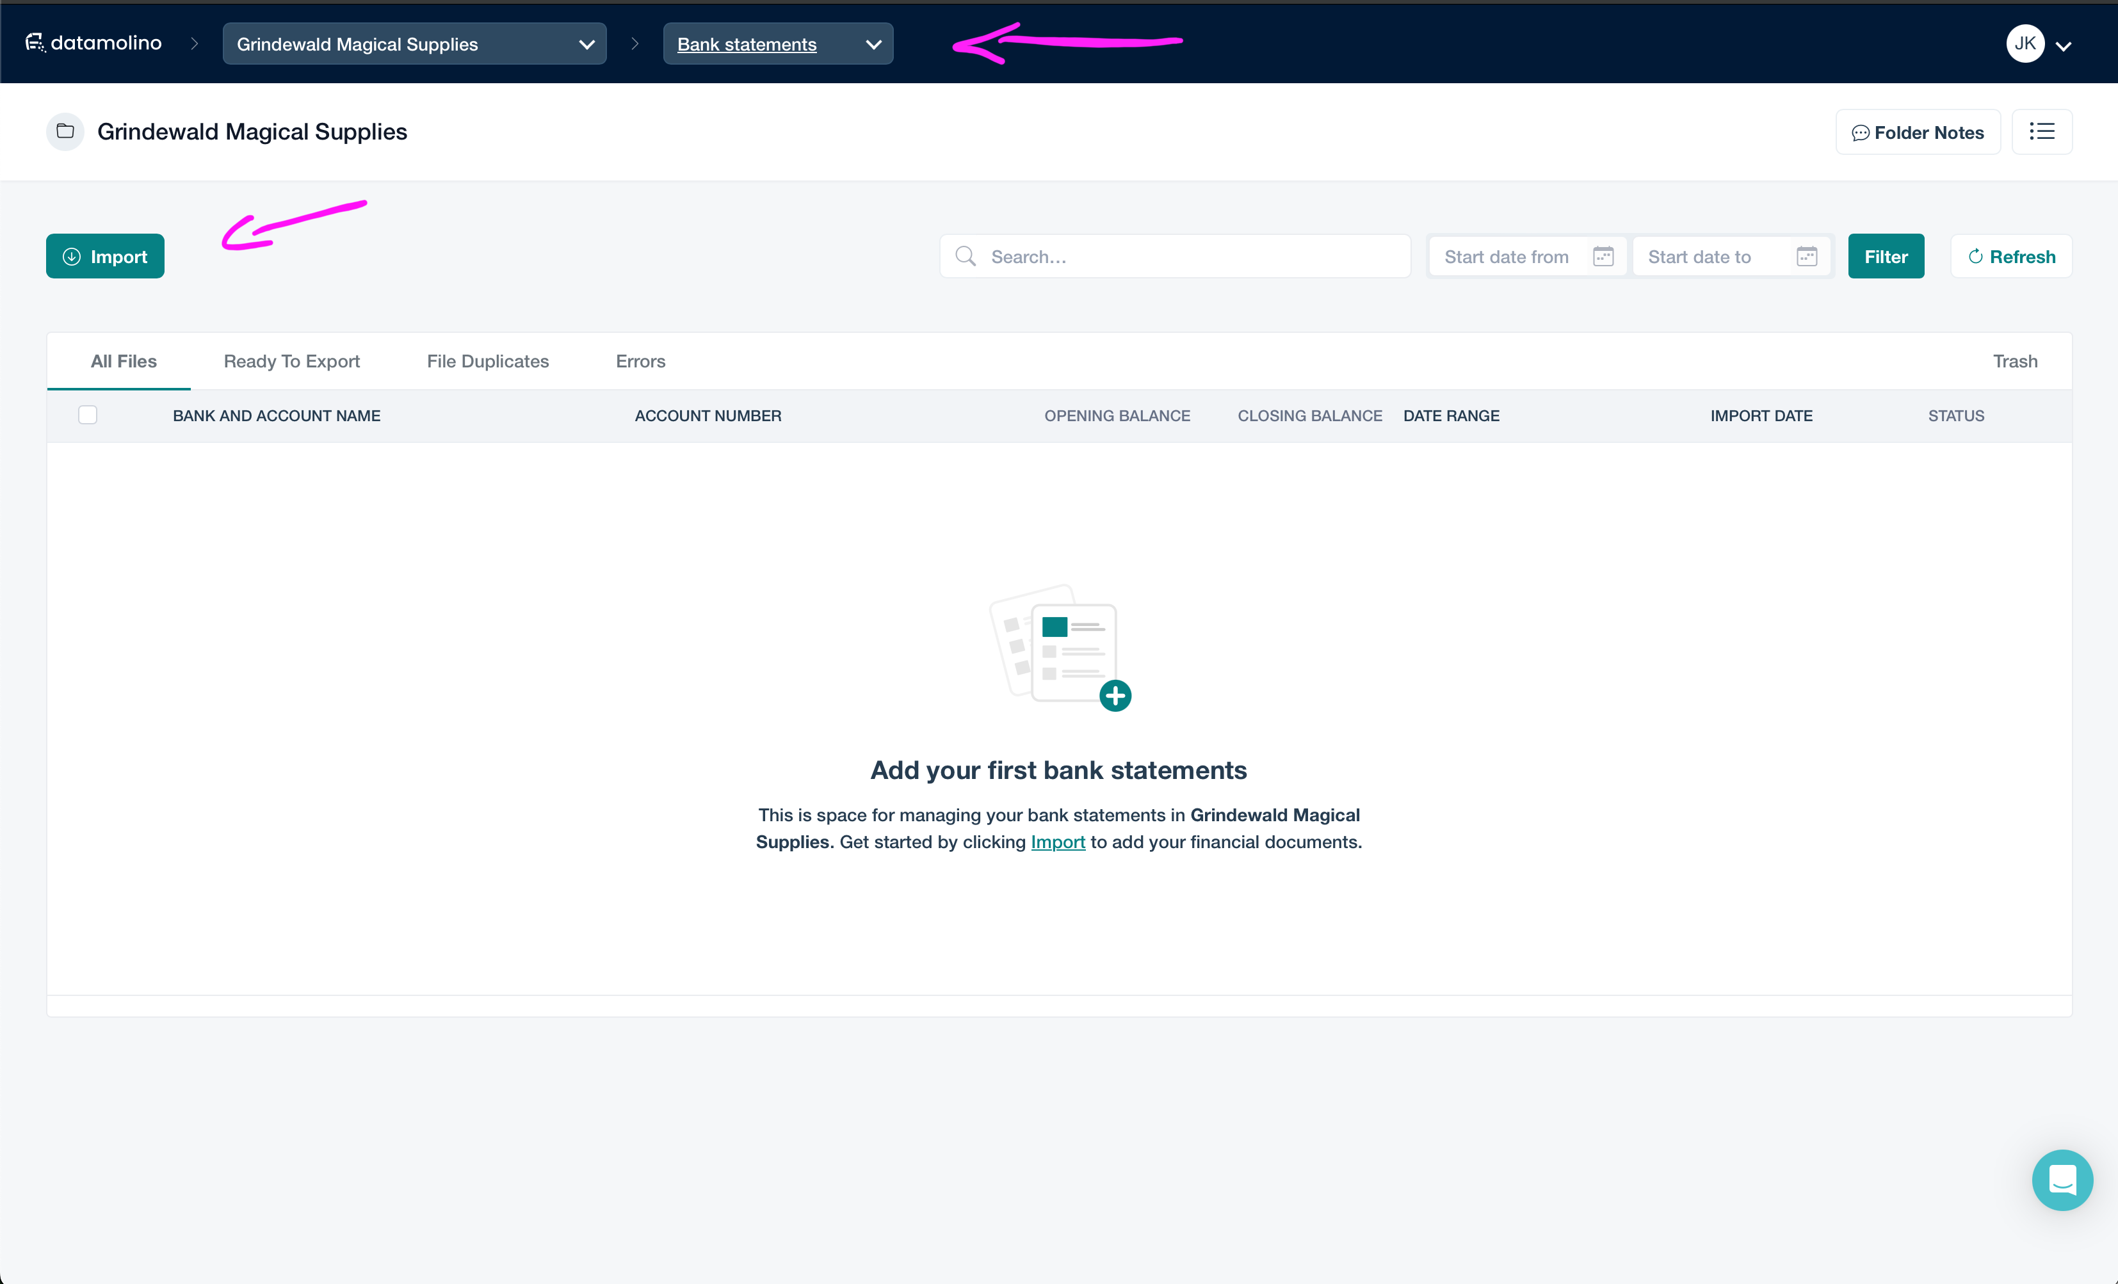Follow the Import link in the empty-state text
The width and height of the screenshot is (2118, 1284).
tap(1058, 842)
